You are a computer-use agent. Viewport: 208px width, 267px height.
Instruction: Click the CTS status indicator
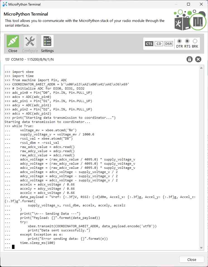(149, 44)
